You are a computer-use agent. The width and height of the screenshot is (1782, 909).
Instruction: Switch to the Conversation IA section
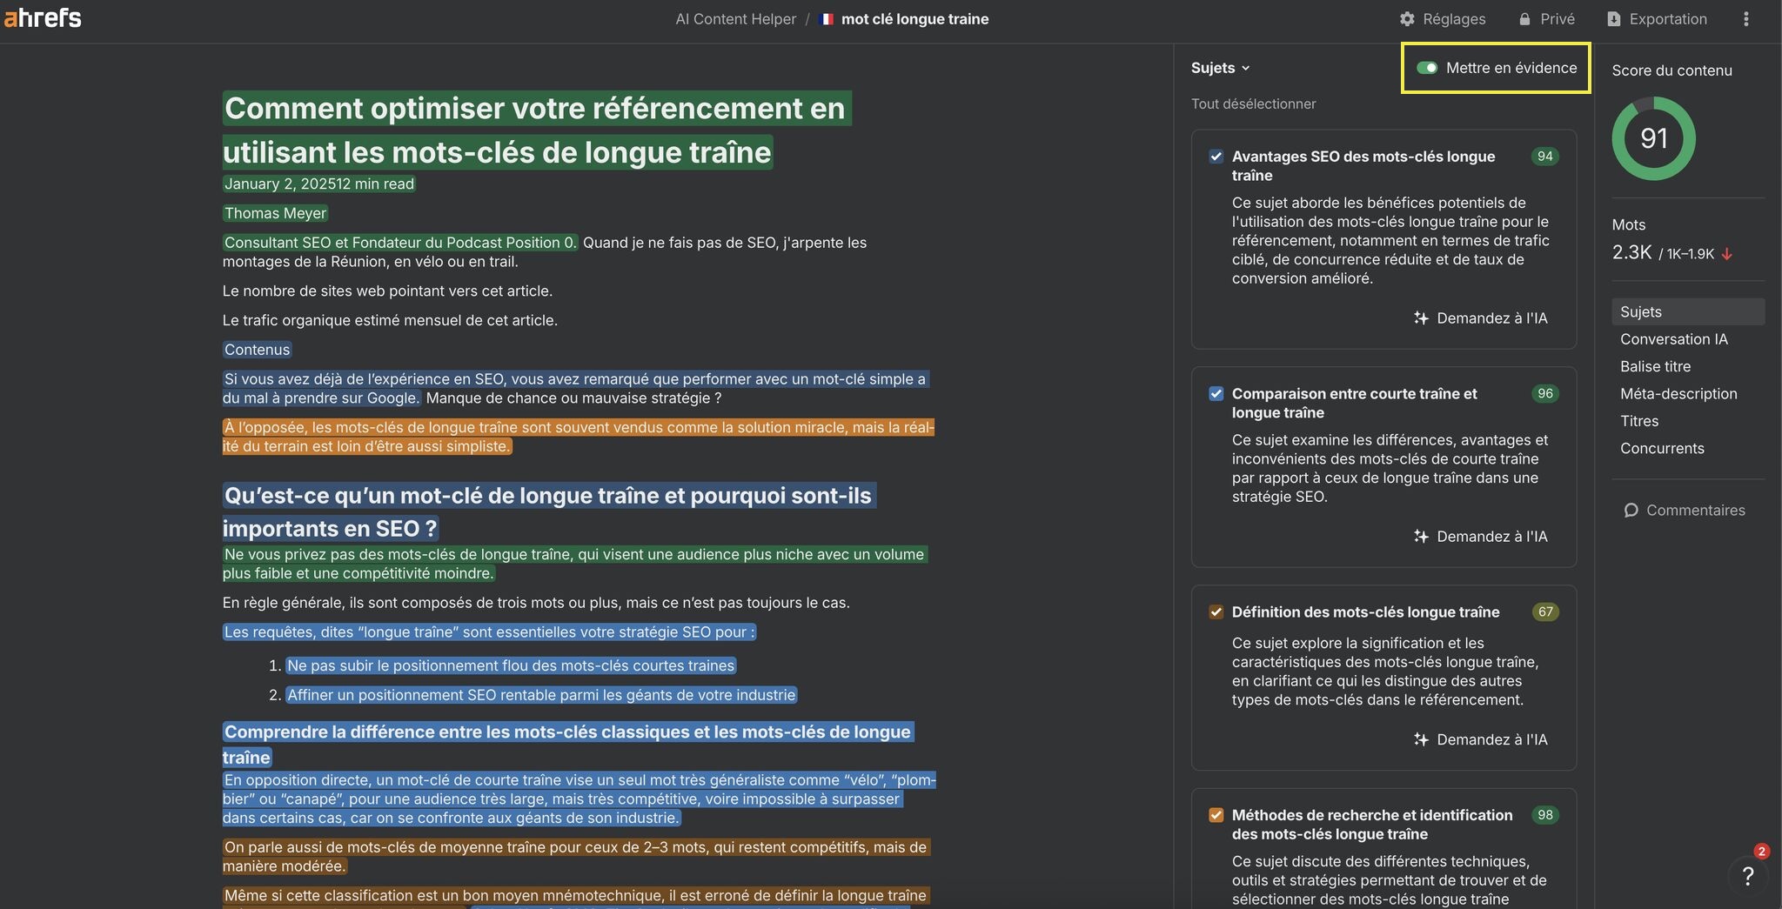1673,338
